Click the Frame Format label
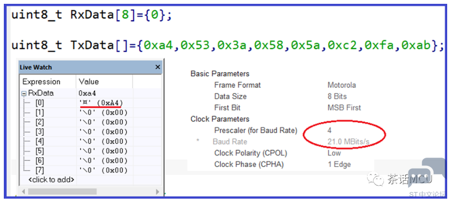 coord(237,85)
